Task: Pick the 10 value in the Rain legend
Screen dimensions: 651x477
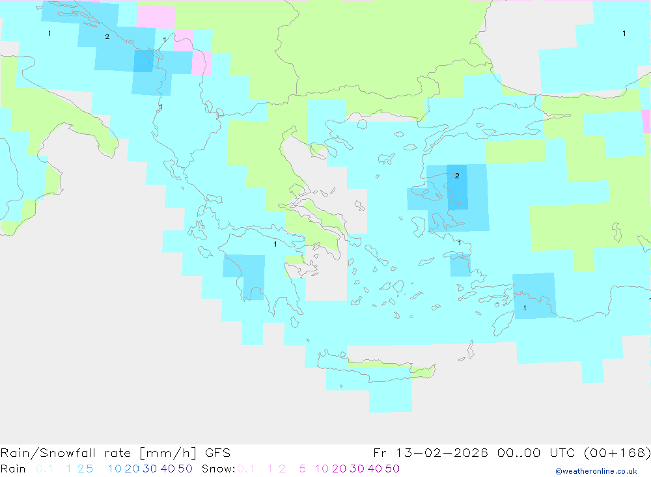Action: point(115,469)
